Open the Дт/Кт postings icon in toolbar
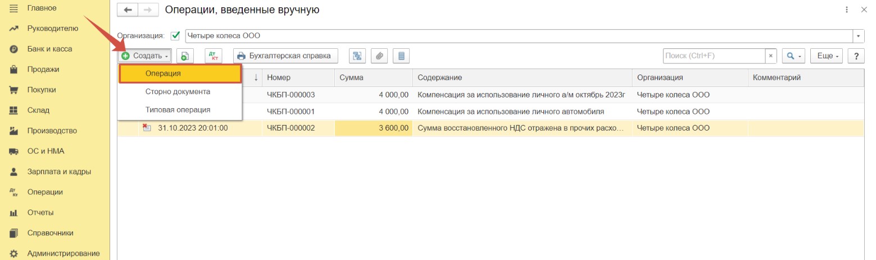 [214, 56]
